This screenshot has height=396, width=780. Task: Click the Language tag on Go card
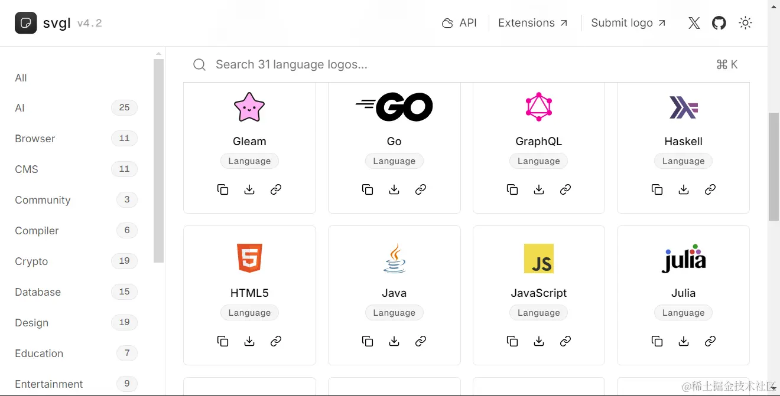[x=394, y=161]
